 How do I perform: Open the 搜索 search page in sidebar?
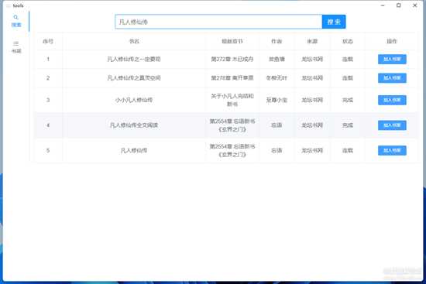point(16,21)
